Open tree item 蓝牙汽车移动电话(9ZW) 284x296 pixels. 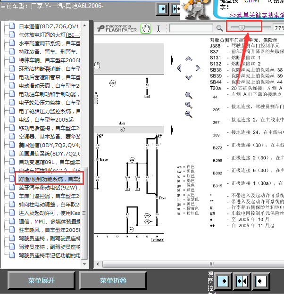[50, 188]
